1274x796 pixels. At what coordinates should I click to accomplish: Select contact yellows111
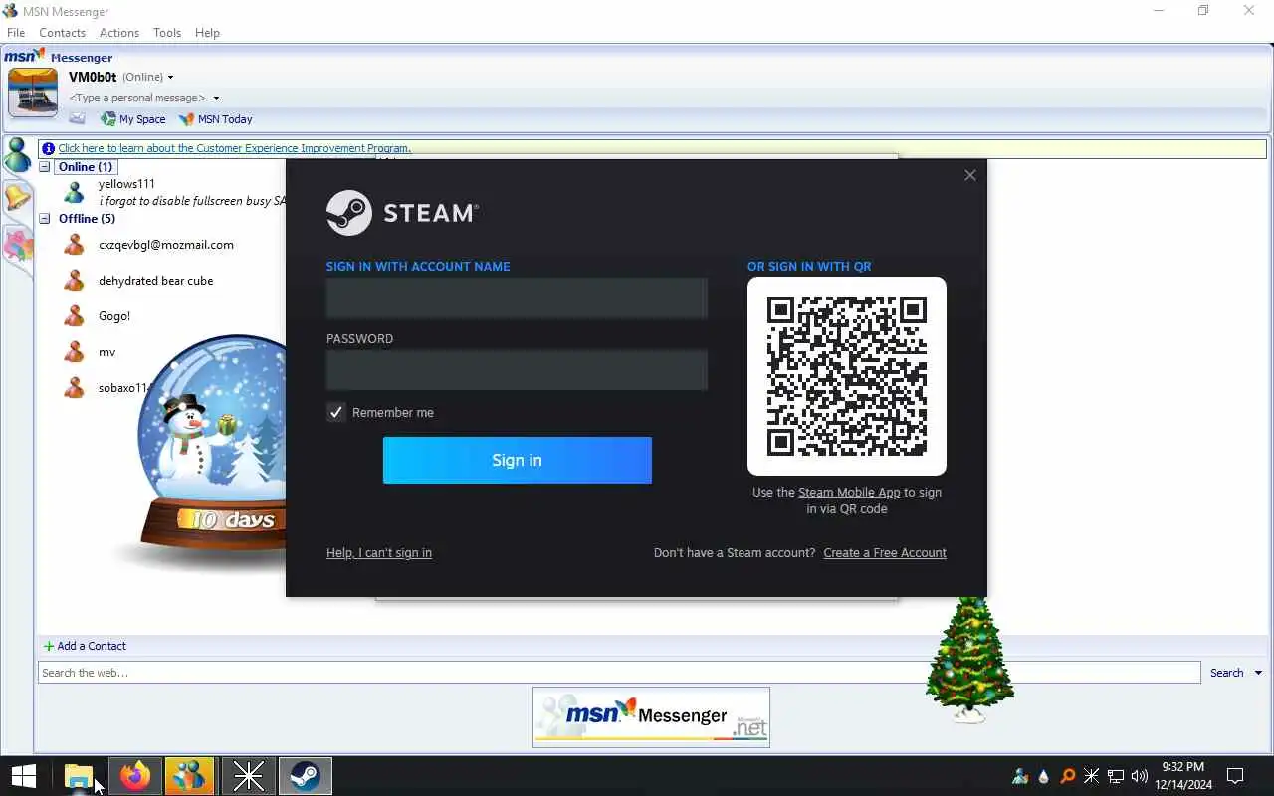point(126,184)
